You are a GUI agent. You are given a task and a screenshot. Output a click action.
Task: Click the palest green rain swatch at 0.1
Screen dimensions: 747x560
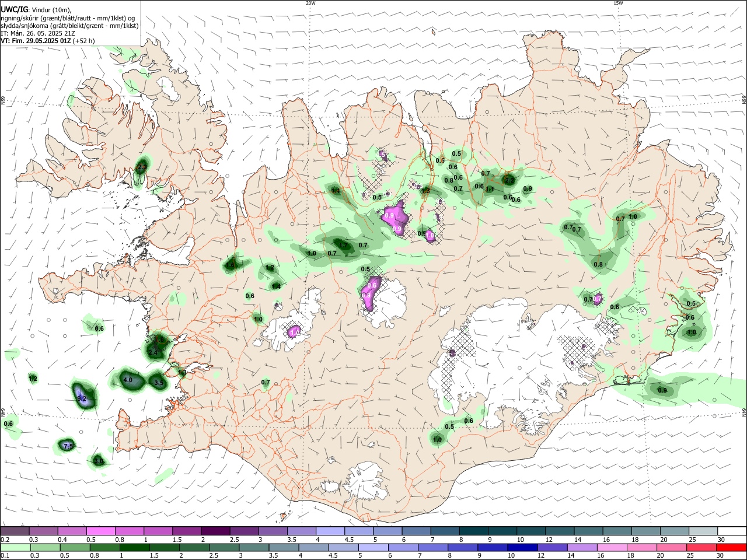[16, 547]
